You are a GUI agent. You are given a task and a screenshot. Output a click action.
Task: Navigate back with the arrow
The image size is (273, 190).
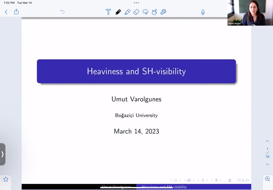point(6,12)
